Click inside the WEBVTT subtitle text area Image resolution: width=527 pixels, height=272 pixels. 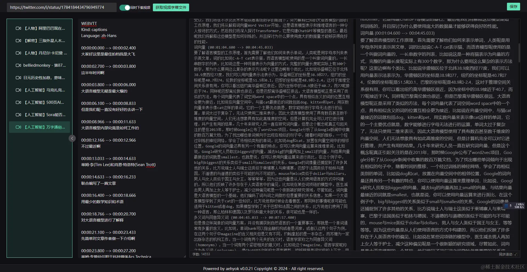pyautogui.click(x=132, y=138)
